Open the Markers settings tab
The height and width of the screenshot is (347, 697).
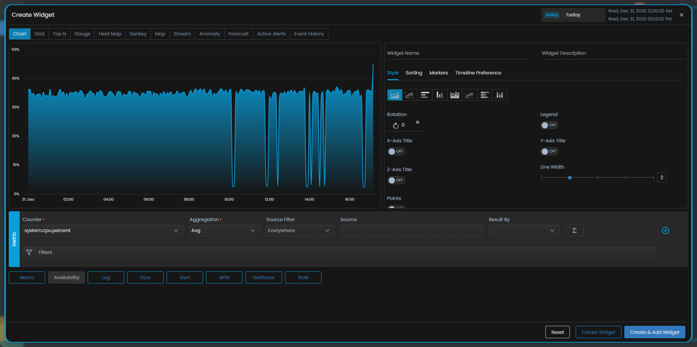tap(438, 73)
